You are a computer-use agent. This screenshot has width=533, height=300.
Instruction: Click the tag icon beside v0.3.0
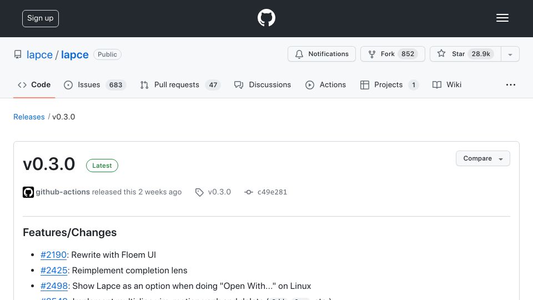point(199,192)
